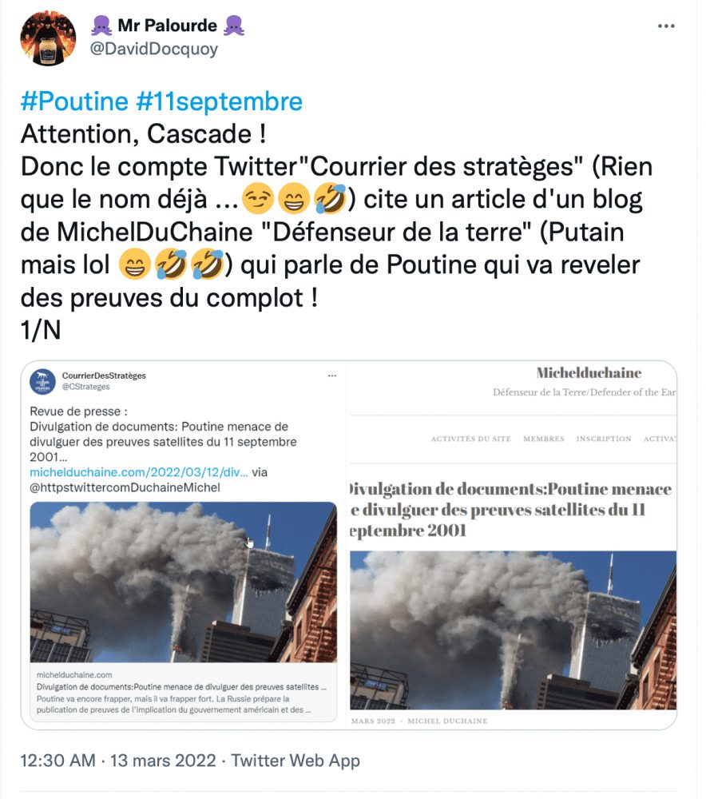Click the Michelduchaine blog title header
This screenshot has width=706, height=799.
pos(589,373)
